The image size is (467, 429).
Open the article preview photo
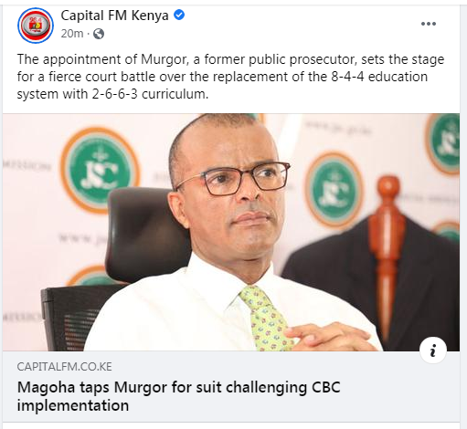click(x=231, y=232)
